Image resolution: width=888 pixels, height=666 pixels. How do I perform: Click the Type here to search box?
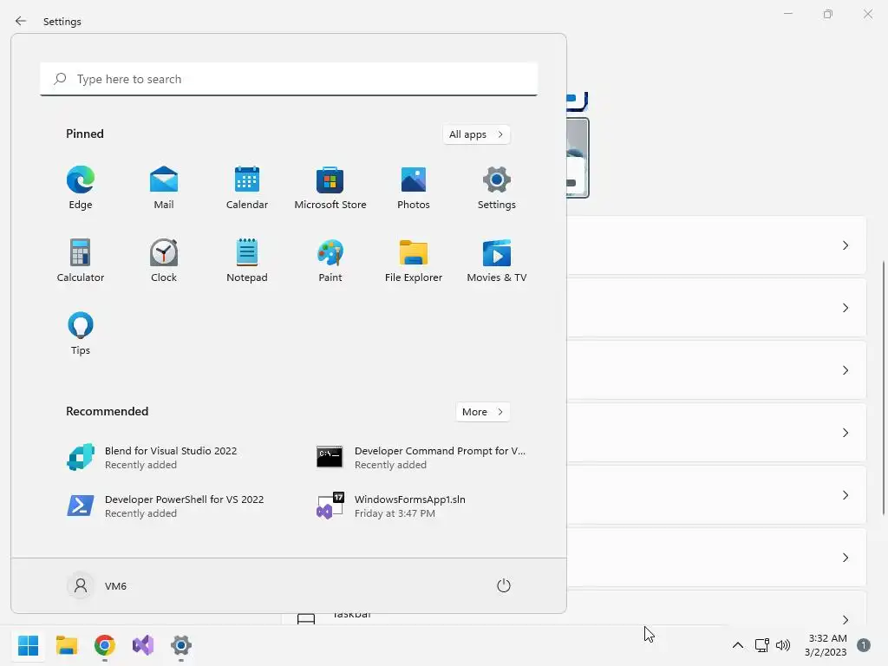pyautogui.click(x=289, y=79)
